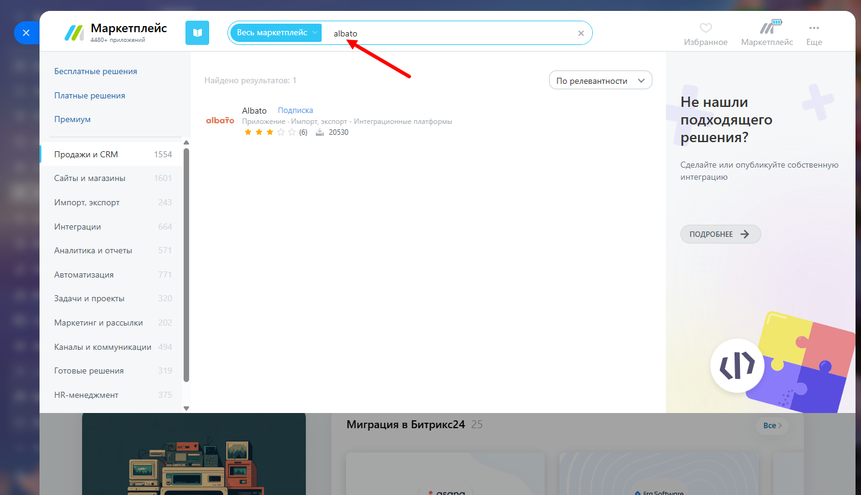This screenshot has height=495, width=861.
Task: Click into the search input field
Action: (450, 33)
